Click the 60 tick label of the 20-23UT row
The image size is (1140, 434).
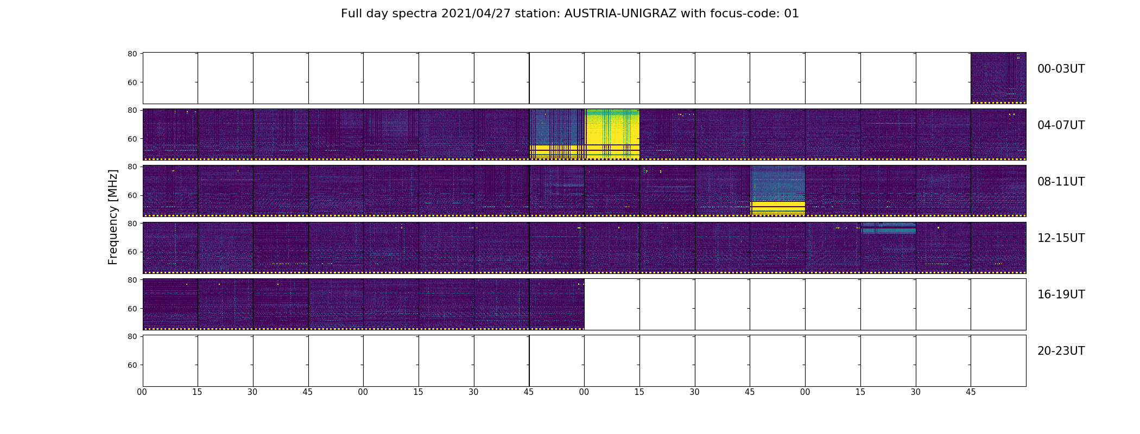click(x=132, y=365)
